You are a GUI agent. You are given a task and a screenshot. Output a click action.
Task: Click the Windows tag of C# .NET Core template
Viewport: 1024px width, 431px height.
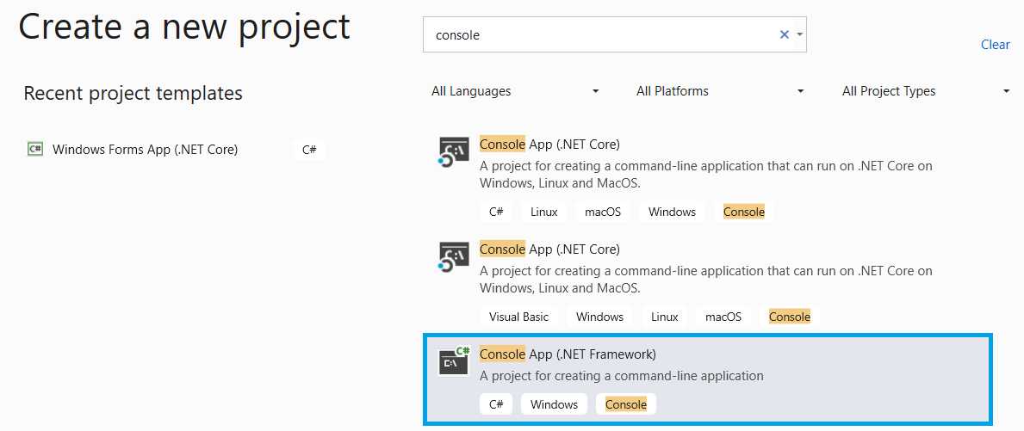coord(672,212)
